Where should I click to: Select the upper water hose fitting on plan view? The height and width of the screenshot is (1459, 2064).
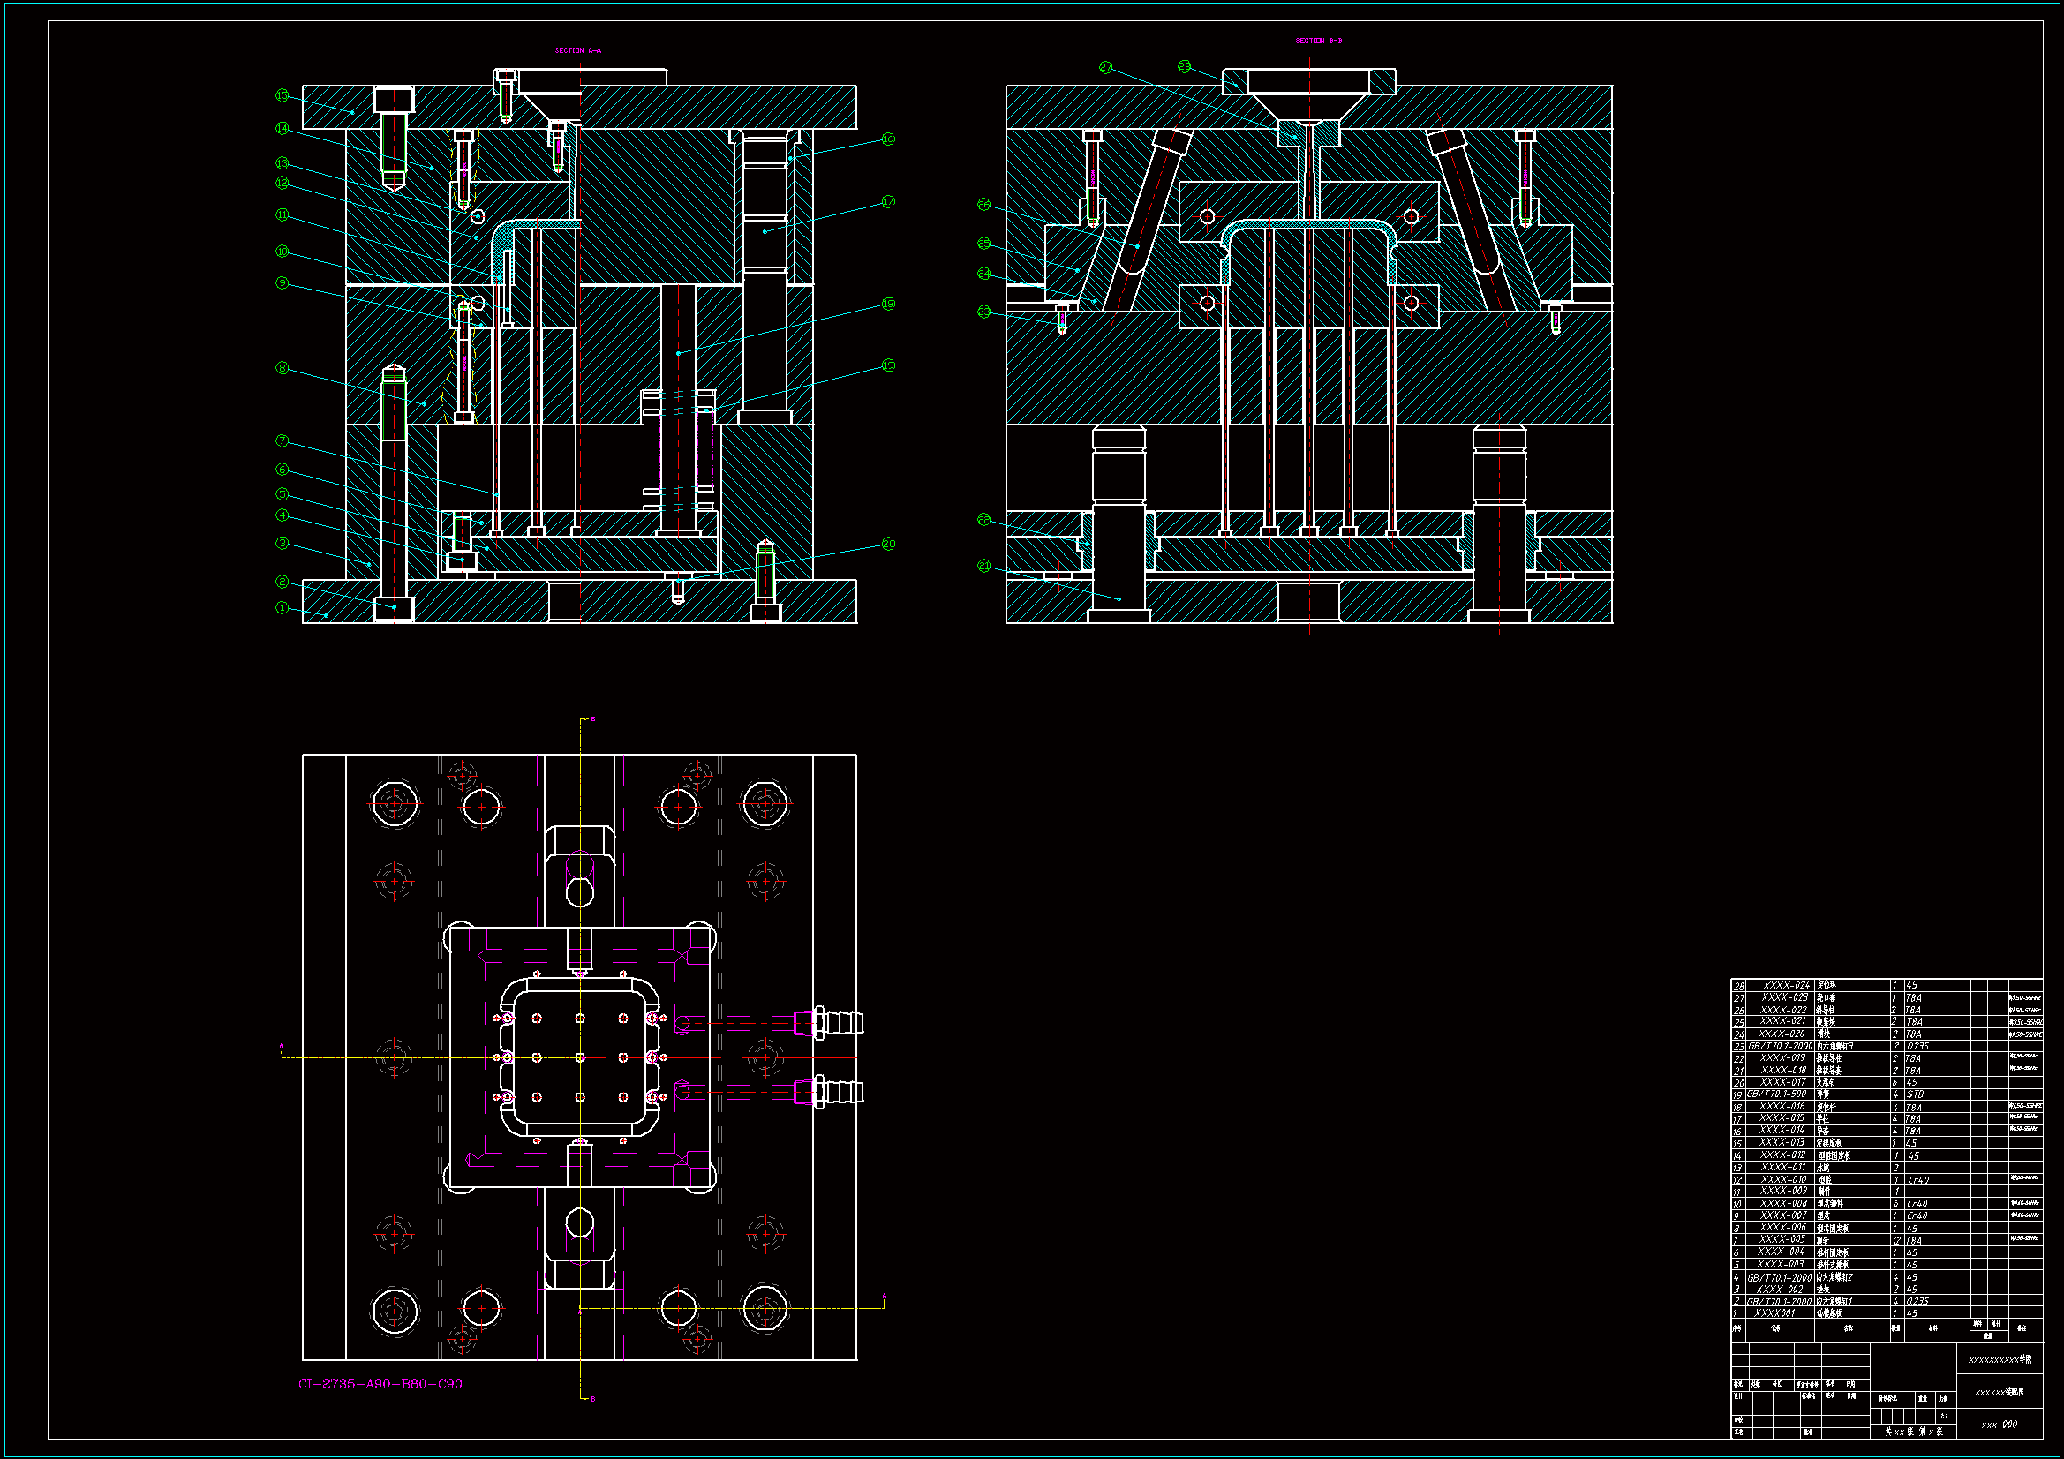tap(838, 1023)
